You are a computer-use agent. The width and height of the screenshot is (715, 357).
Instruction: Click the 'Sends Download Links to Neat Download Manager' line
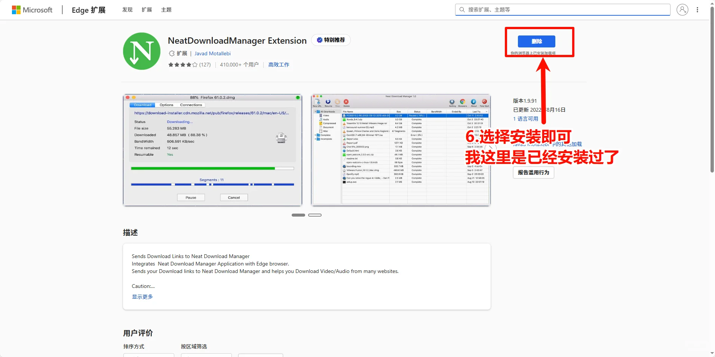tap(191, 256)
